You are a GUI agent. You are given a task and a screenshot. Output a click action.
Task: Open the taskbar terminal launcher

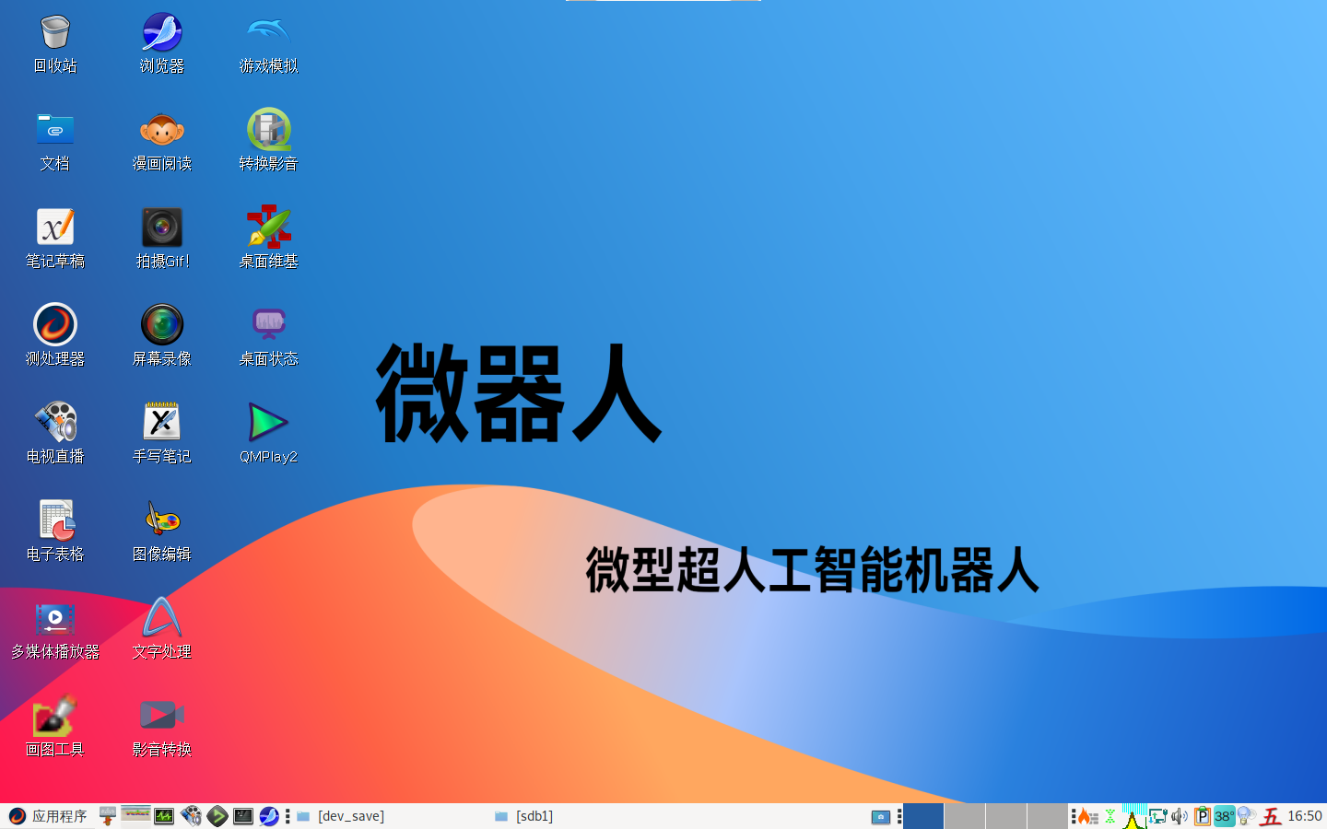click(x=243, y=816)
